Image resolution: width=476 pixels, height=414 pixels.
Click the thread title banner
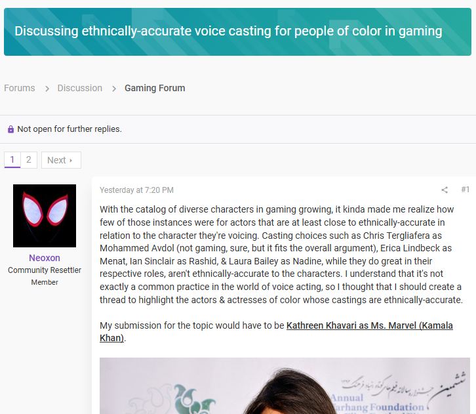pyautogui.click(x=238, y=31)
